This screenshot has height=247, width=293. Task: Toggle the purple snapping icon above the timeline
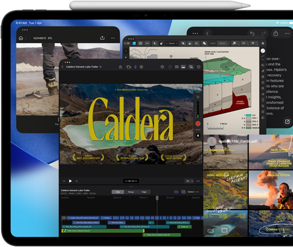[176, 192]
